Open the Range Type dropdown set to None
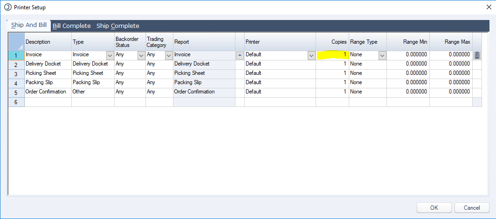496x219 pixels. coord(382,55)
